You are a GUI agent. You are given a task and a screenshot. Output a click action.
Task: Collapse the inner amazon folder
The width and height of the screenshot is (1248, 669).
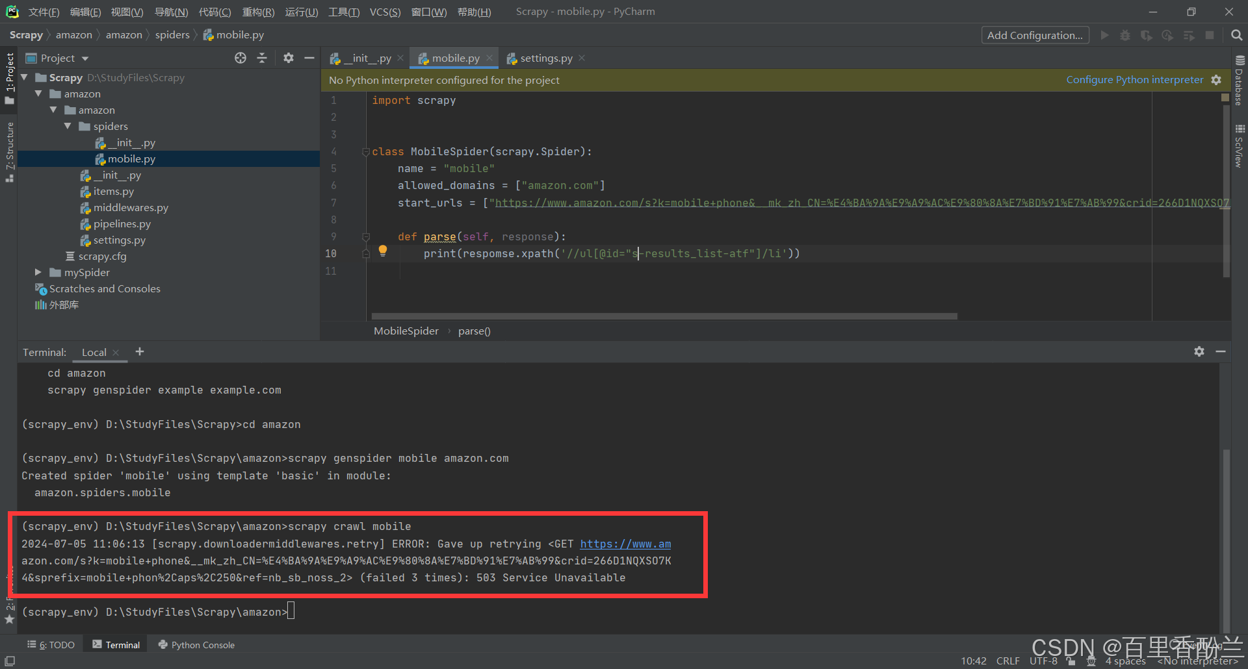tap(54, 110)
